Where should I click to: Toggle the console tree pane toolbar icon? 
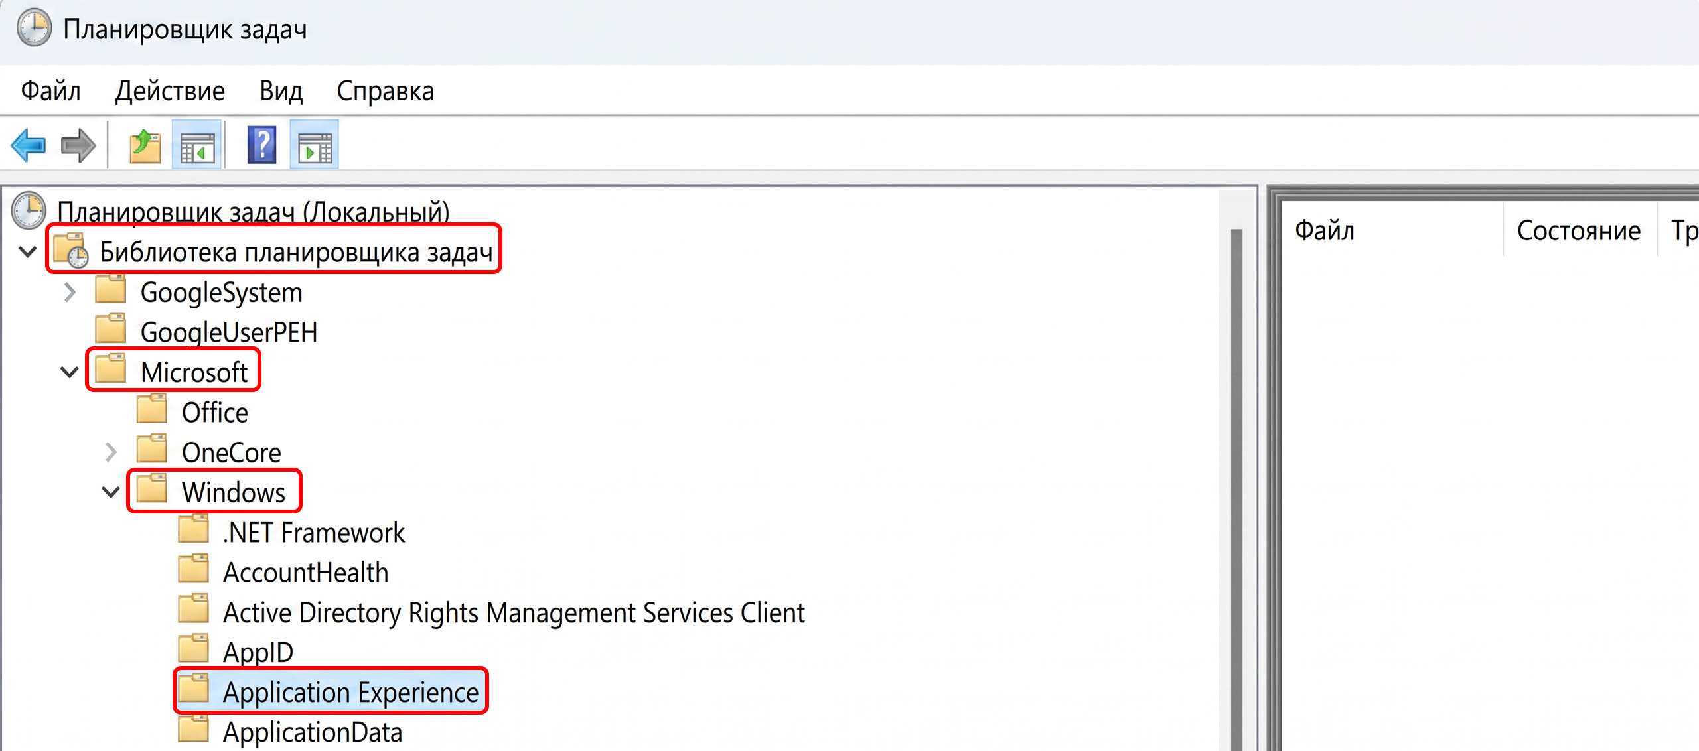coord(197,145)
